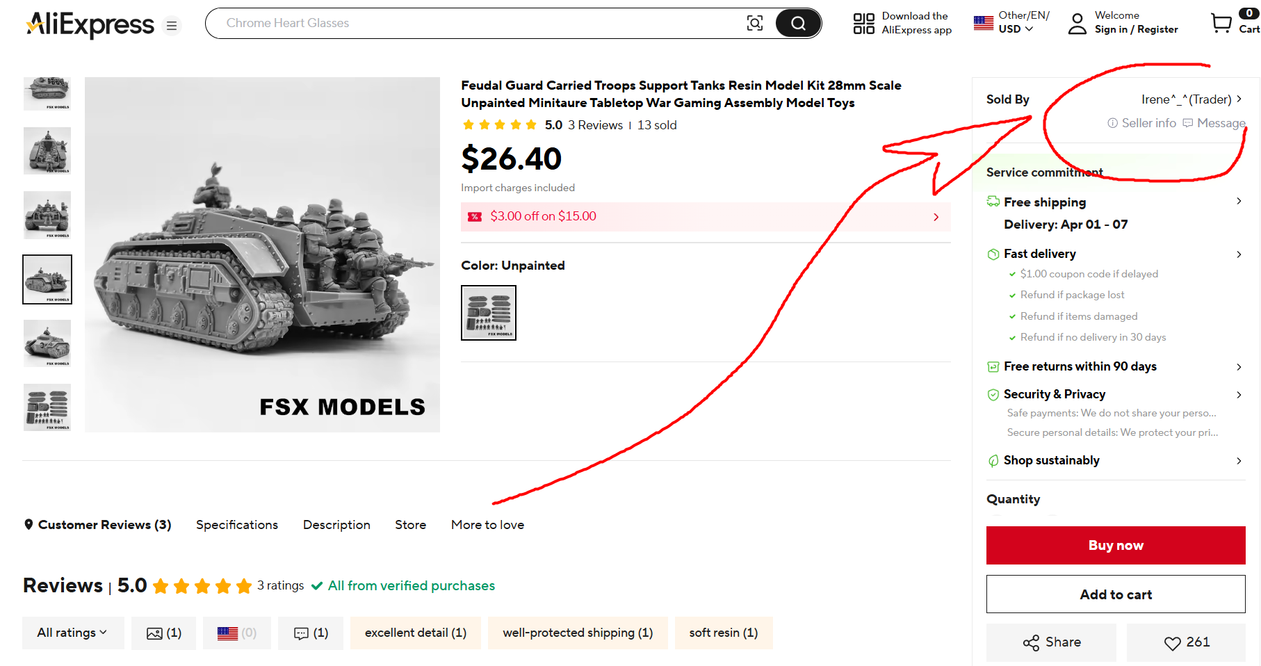Viewport: 1261px width, 666px height.
Task: Switch to the Description tab
Action: pos(336,525)
